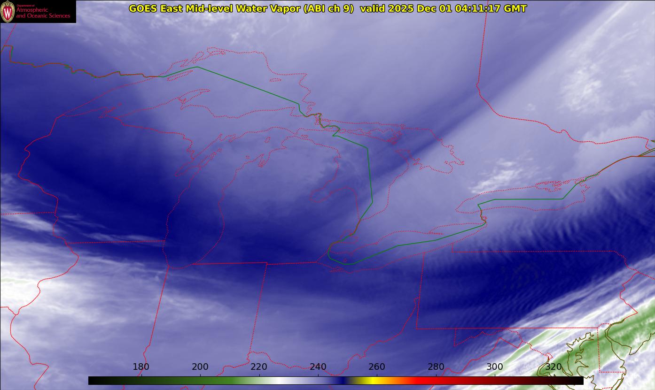Screen dimensions: 655x390
Task: Select the 320 colorbar tick label
Action: pos(554,367)
